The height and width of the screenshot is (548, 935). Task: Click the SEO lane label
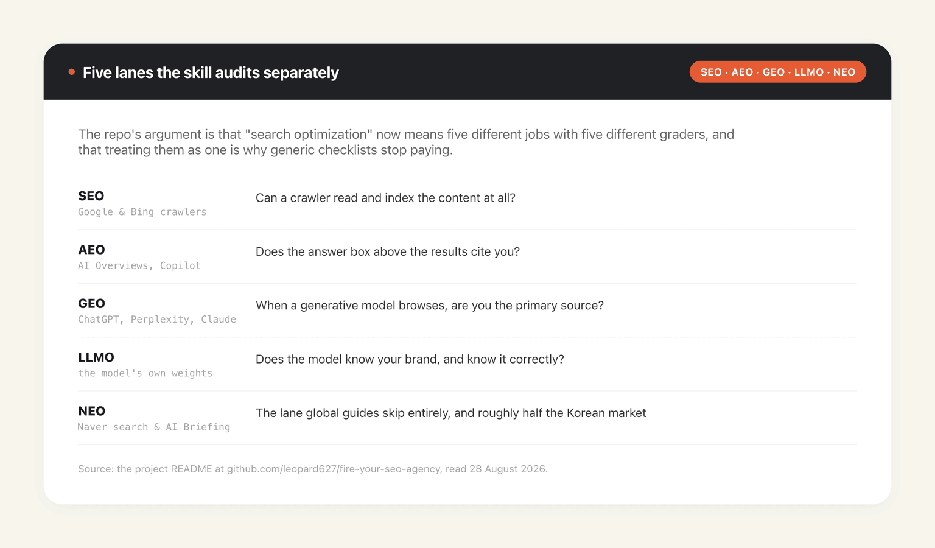tap(91, 196)
